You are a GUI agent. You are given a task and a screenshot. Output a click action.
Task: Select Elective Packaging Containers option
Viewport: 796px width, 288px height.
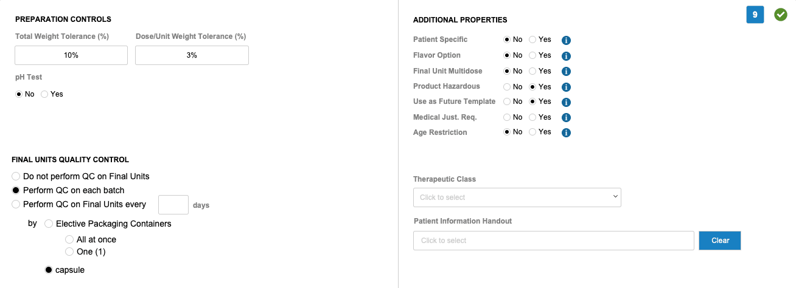[x=49, y=224]
